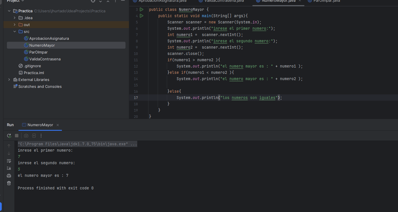Click the up-arrow stack trace icon

(9, 146)
